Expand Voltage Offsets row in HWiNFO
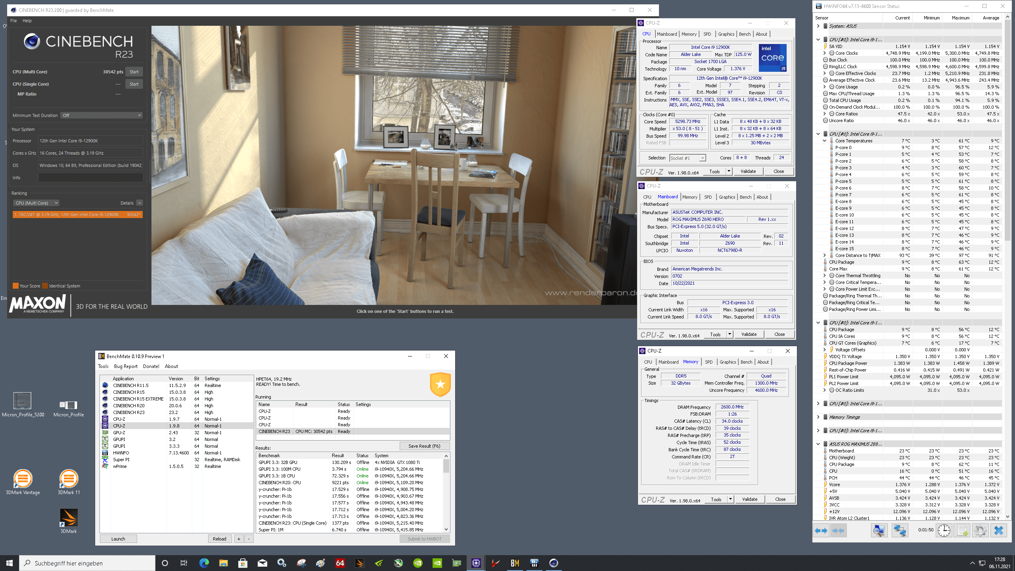The image size is (1015, 571). point(825,350)
